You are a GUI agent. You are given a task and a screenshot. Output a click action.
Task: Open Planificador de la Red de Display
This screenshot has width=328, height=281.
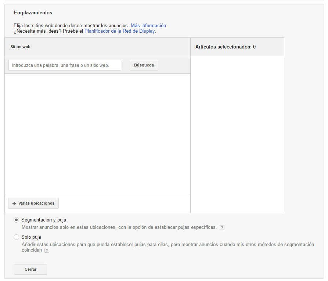120,31
